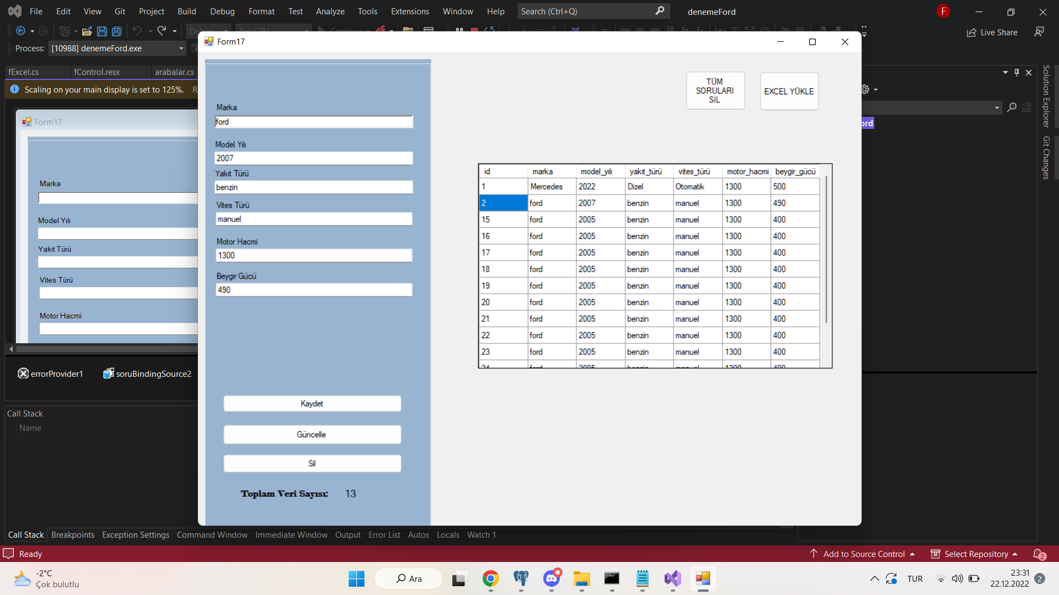This screenshot has width=1059, height=595.
Task: Start a Live Share session
Action: click(992, 32)
